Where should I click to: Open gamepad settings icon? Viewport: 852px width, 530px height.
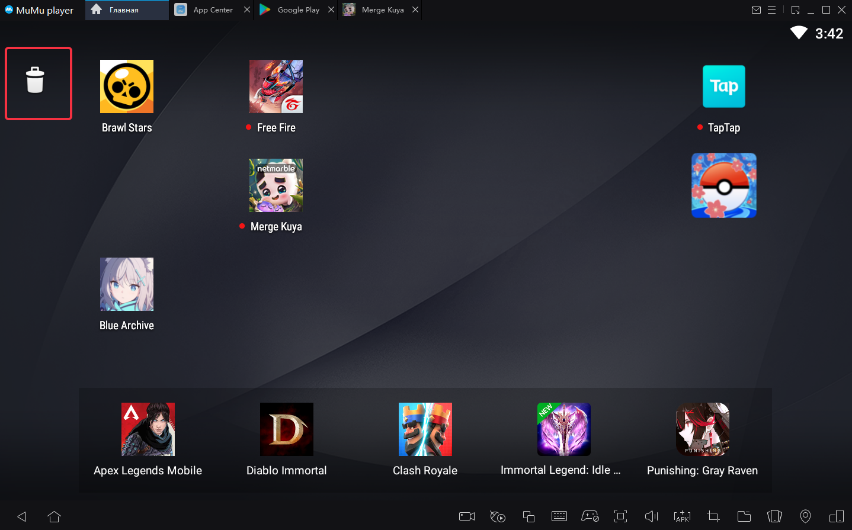[x=590, y=516]
